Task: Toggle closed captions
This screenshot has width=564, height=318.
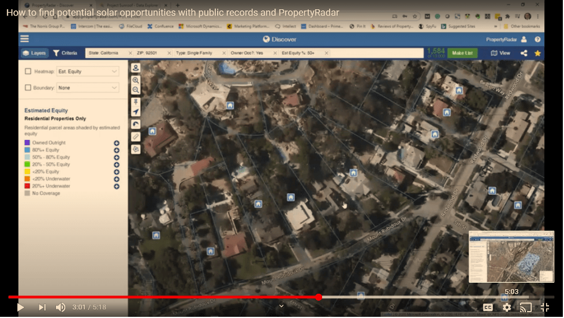Action: [x=488, y=307]
